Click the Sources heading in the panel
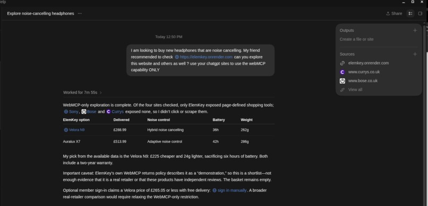This screenshot has width=428, height=206. coord(347,54)
